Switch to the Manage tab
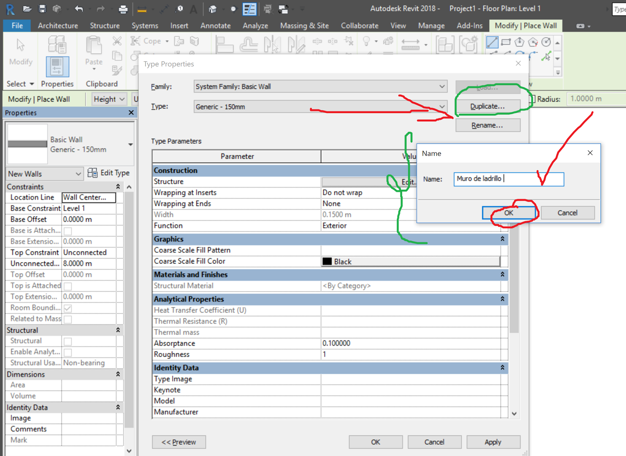Screen dimensions: 626x456 (431, 25)
